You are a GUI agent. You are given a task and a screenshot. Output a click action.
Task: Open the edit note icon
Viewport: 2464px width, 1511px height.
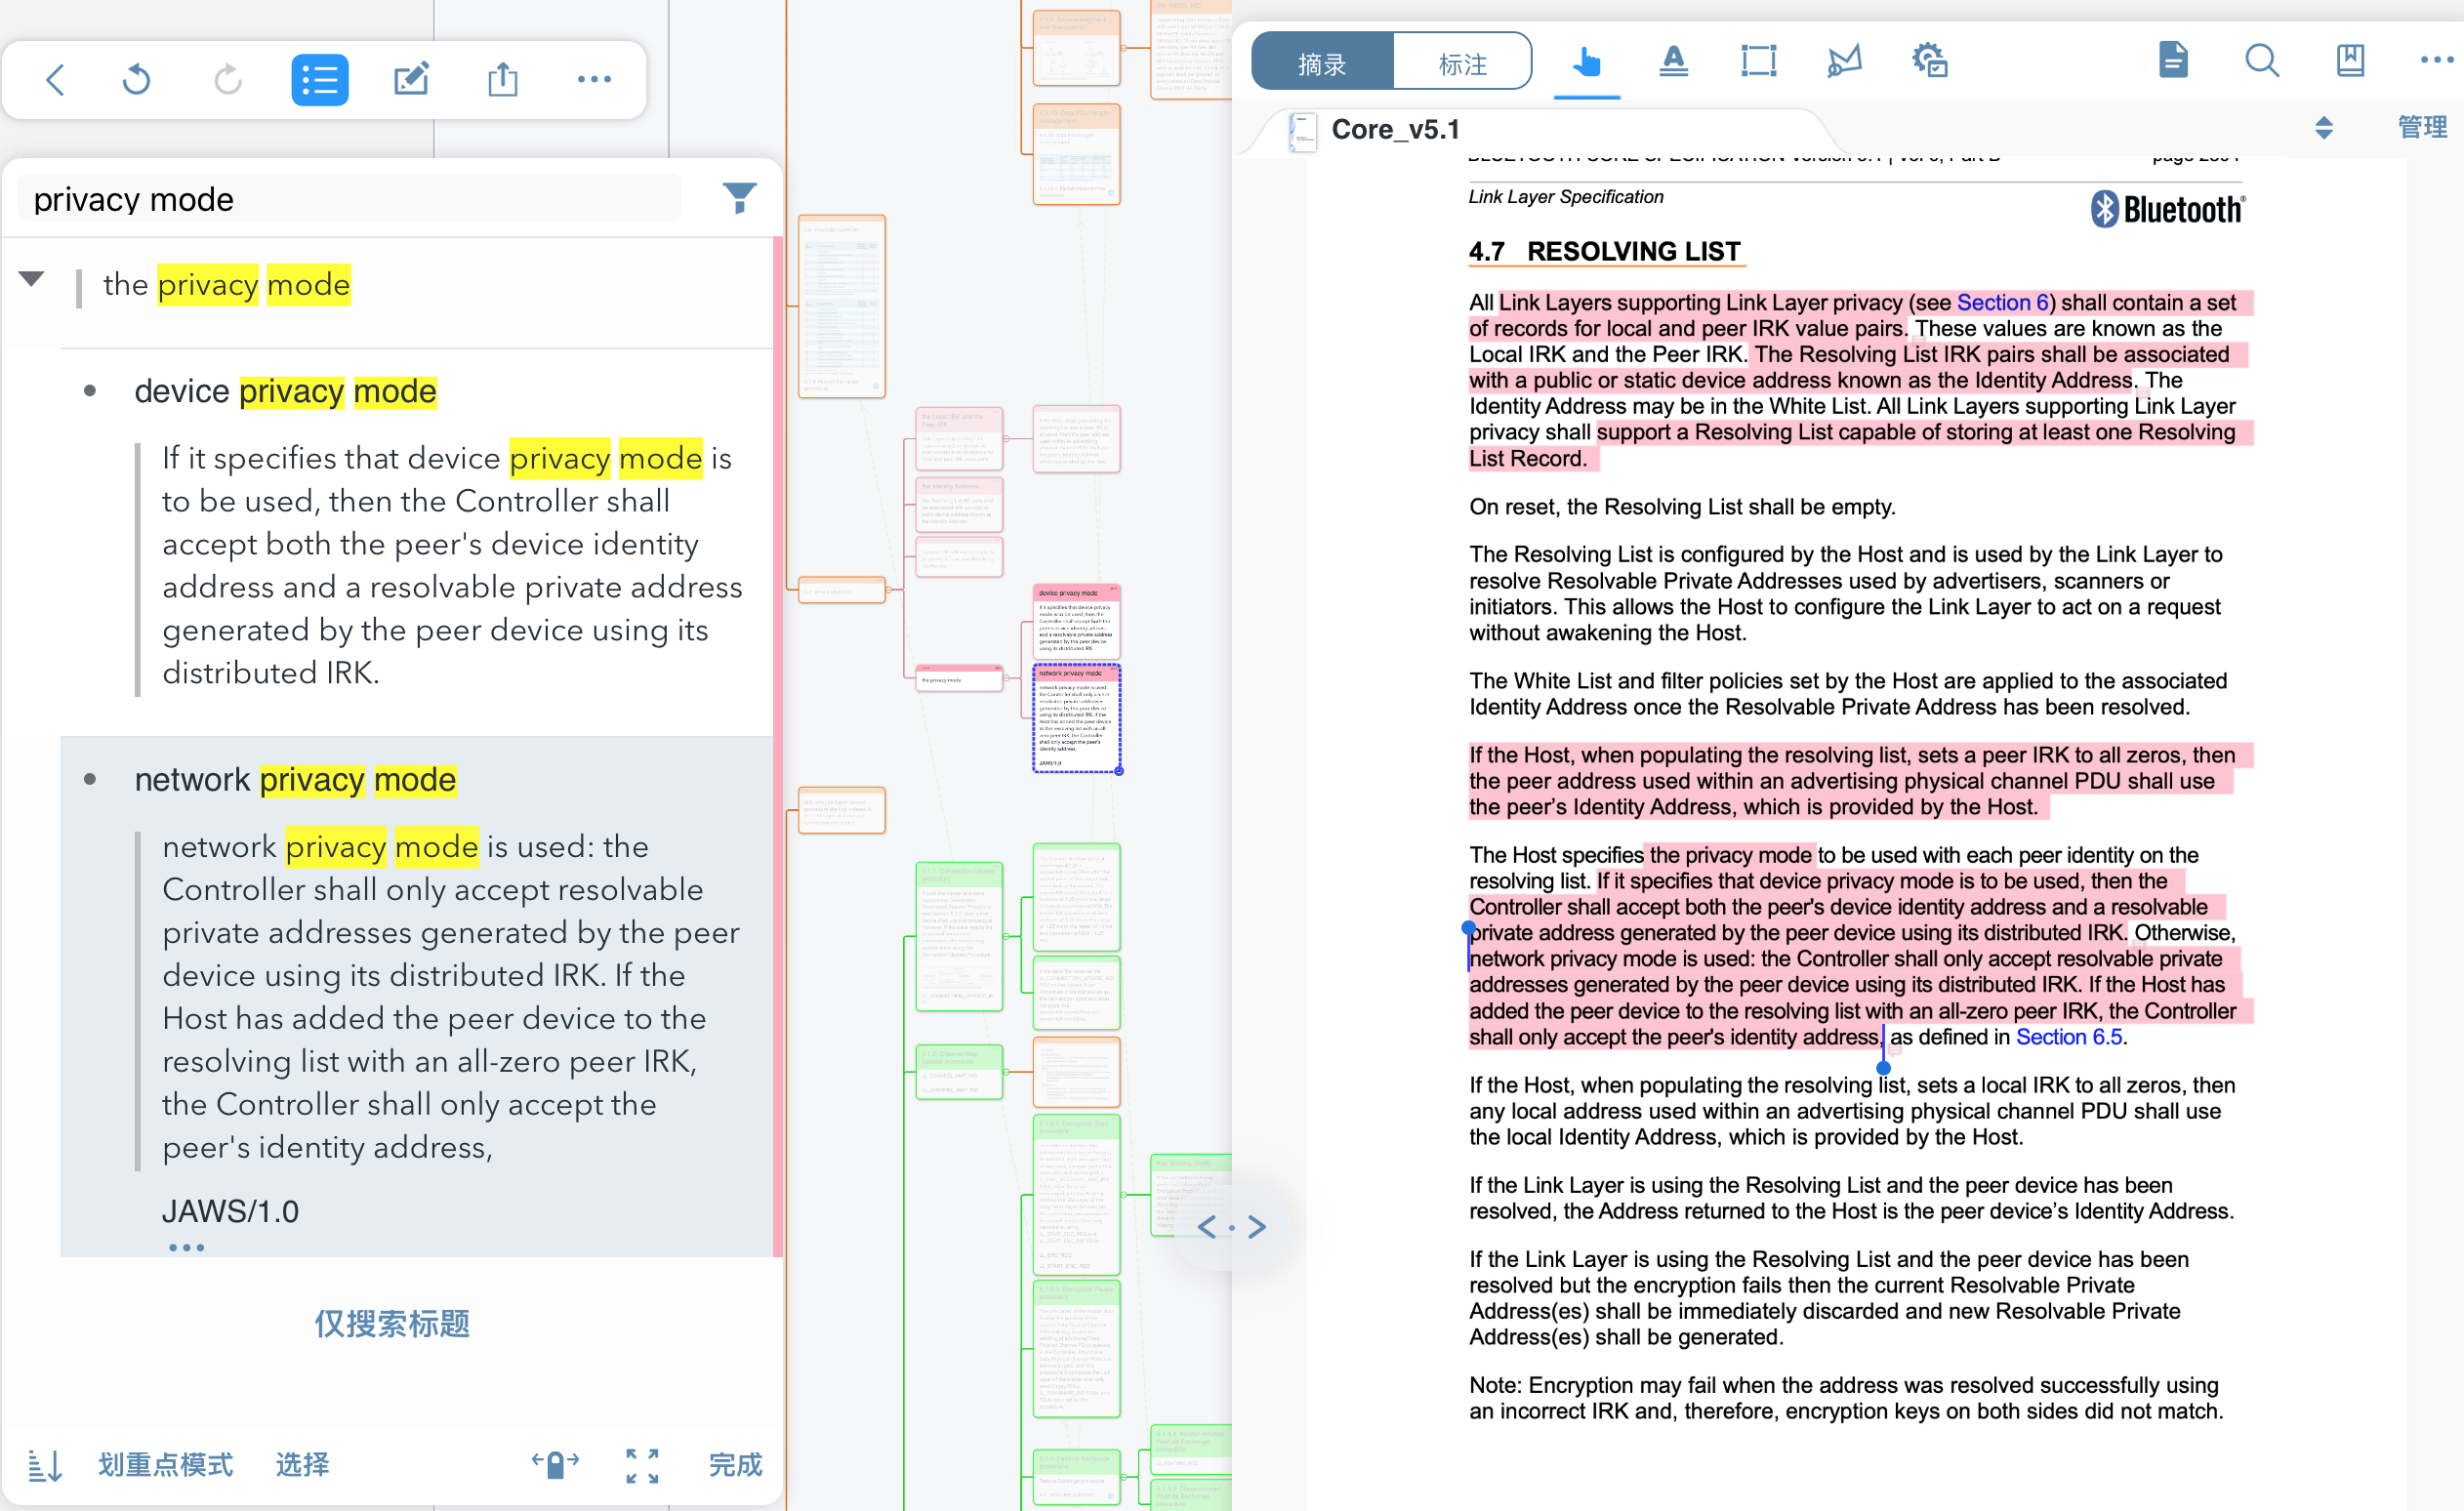[x=410, y=79]
